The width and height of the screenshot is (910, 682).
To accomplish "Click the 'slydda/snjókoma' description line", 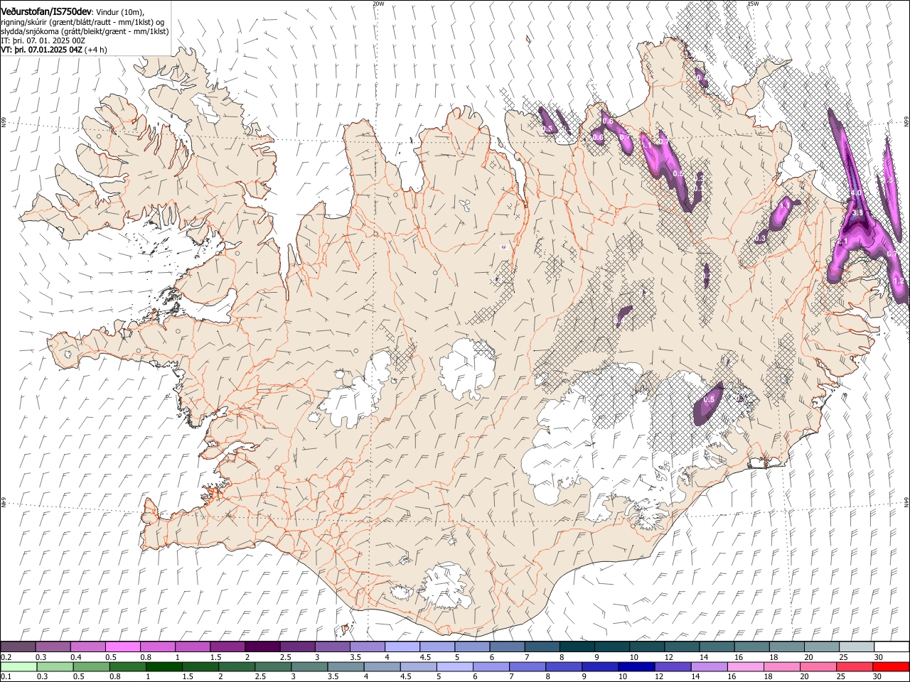I will click(x=85, y=31).
